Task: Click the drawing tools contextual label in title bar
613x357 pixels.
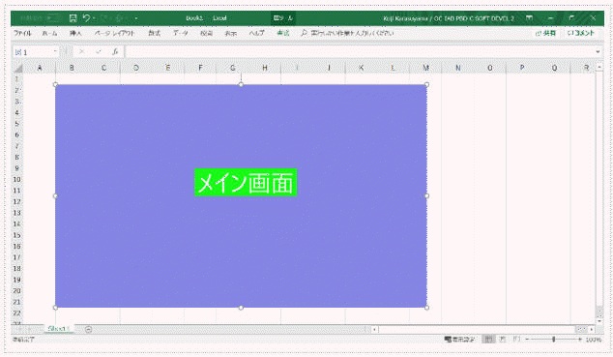Action: click(283, 18)
